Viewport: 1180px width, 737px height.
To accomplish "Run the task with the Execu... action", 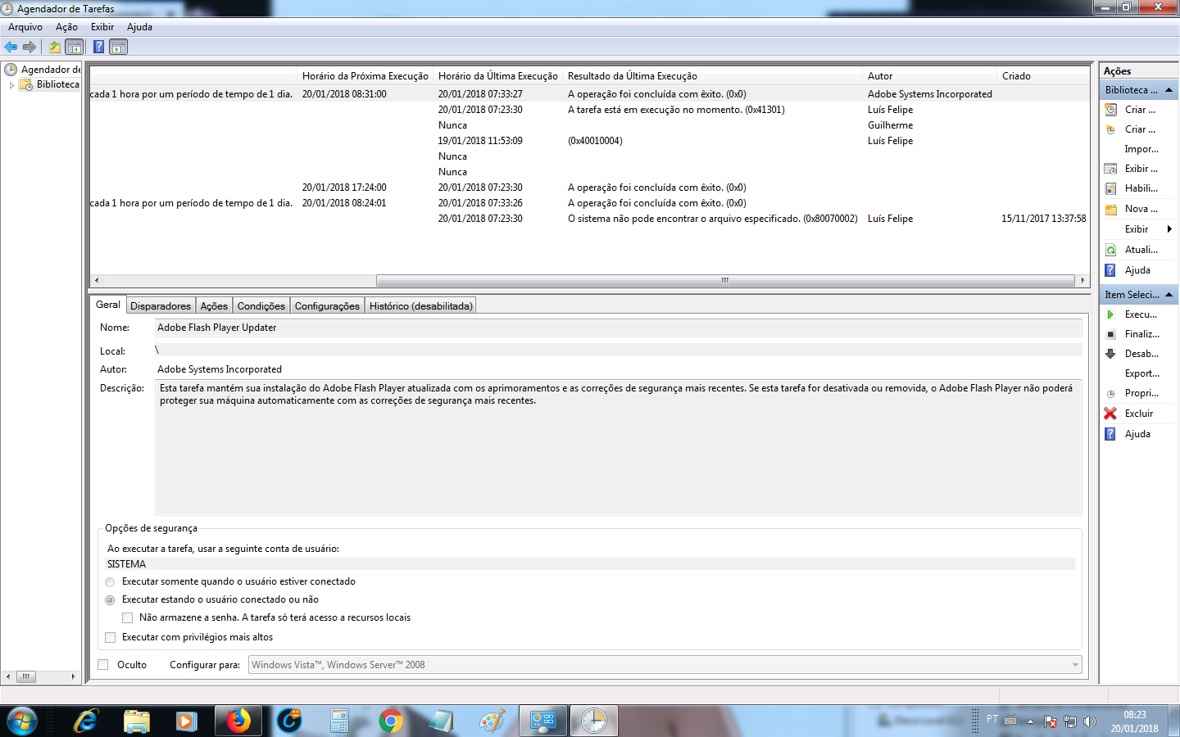I will [1140, 314].
